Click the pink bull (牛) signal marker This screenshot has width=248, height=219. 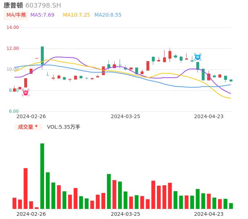(25, 93)
